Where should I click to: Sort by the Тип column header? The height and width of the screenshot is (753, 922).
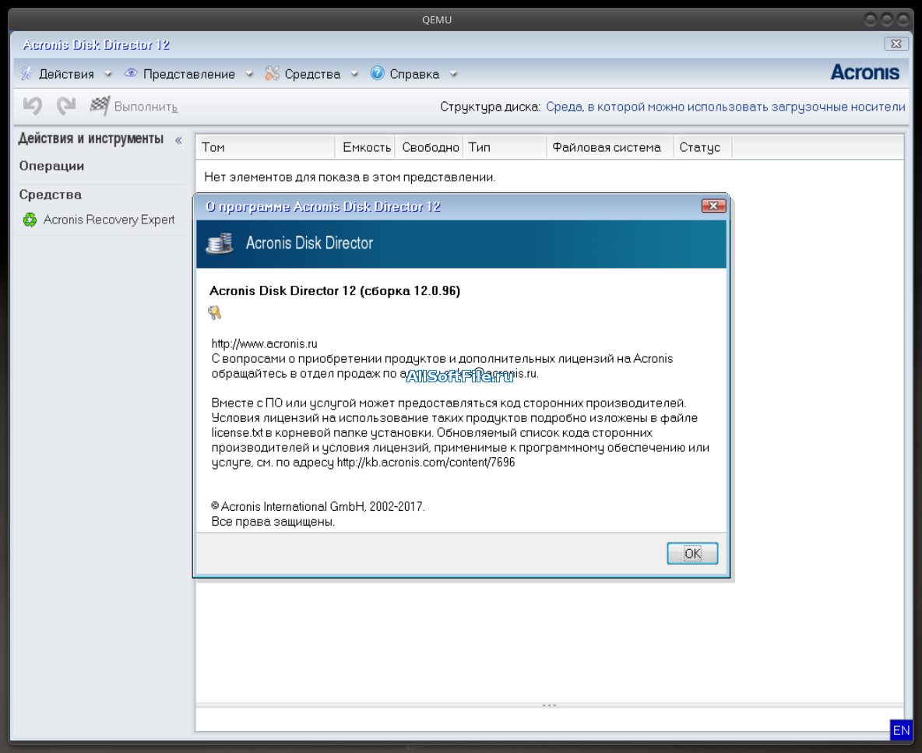pyautogui.click(x=505, y=147)
